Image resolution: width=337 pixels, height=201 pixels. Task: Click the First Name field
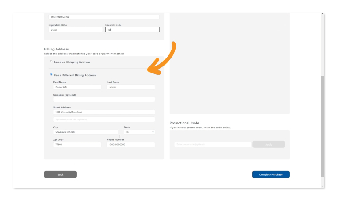(77, 87)
